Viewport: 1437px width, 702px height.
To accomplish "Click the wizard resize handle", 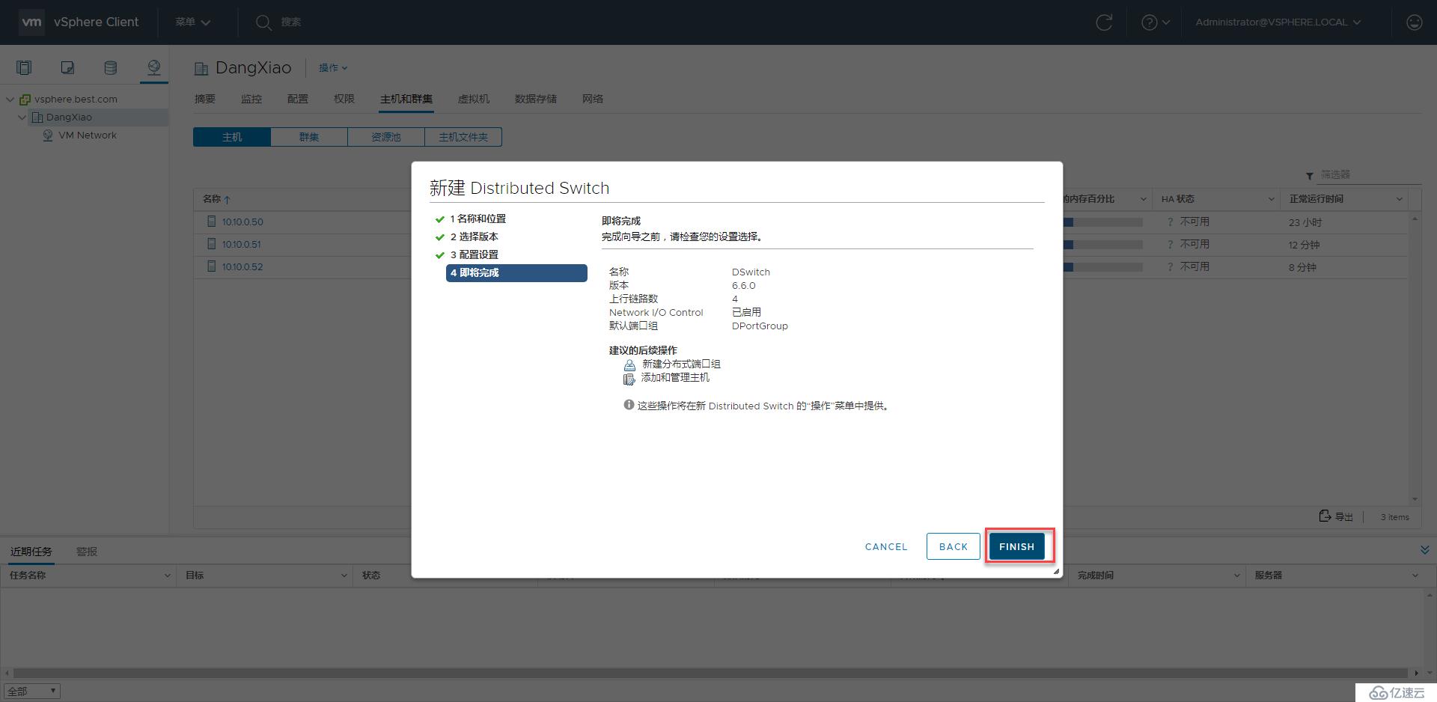I will 1056,571.
